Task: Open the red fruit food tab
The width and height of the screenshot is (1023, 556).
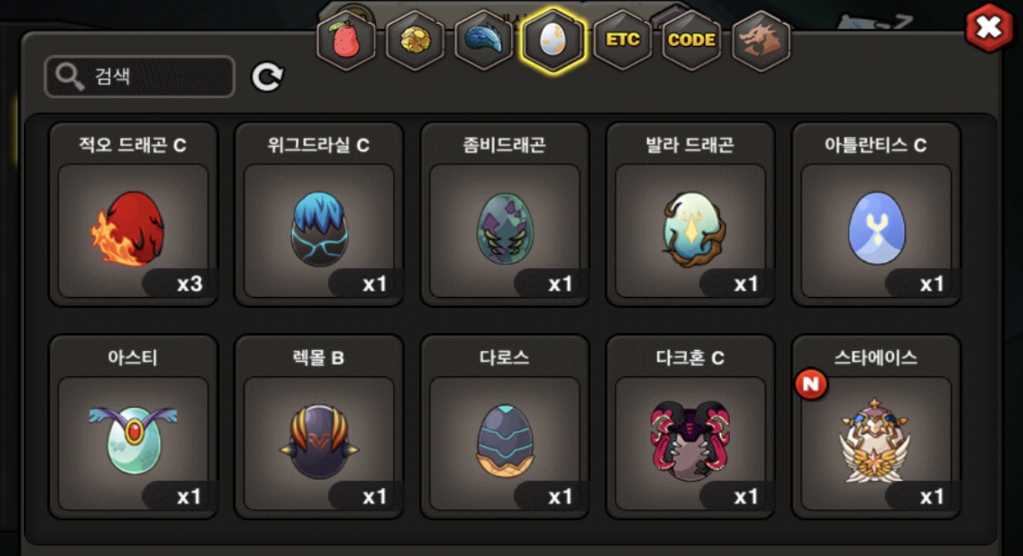Action: 346,40
